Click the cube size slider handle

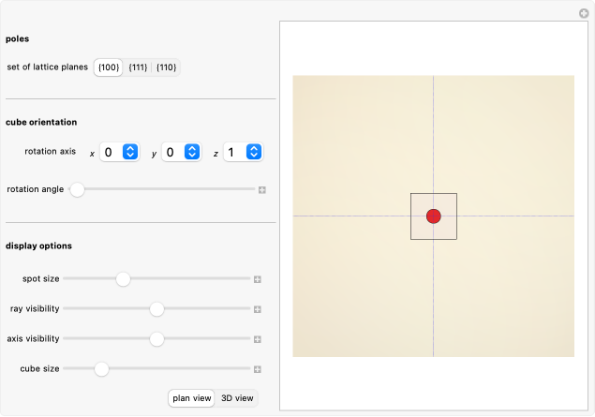(x=101, y=369)
